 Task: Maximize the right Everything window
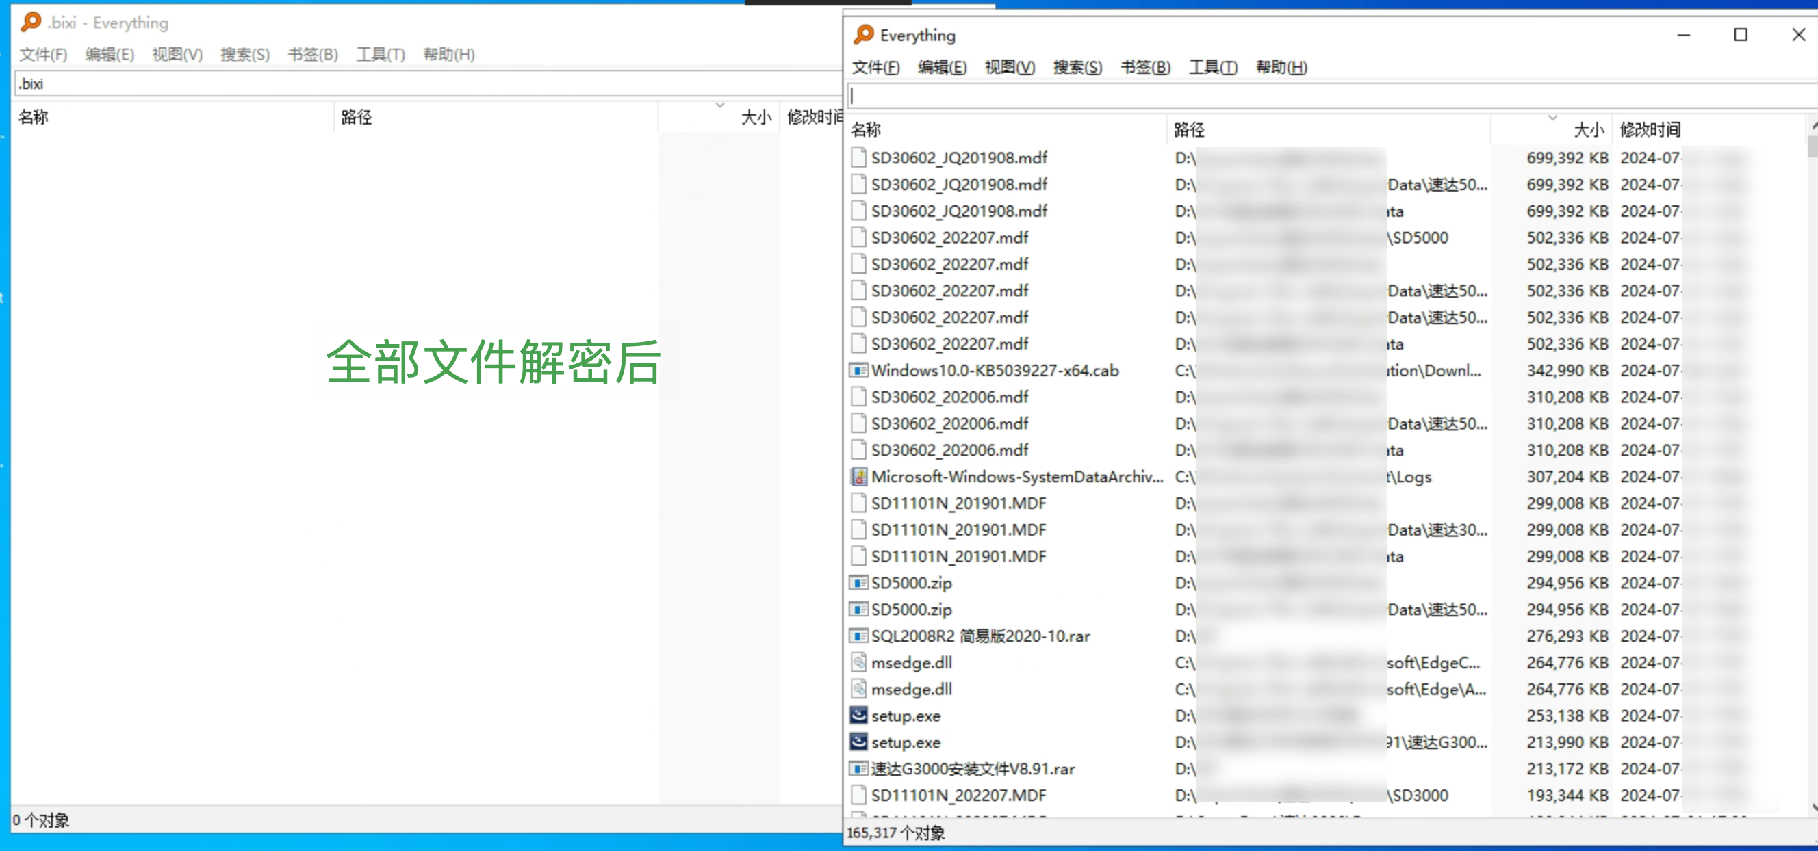[1741, 35]
